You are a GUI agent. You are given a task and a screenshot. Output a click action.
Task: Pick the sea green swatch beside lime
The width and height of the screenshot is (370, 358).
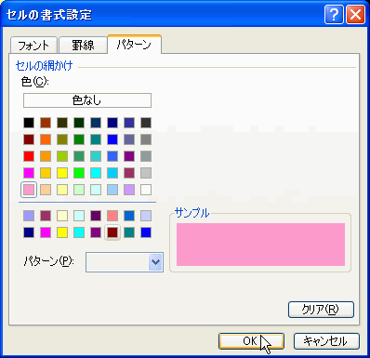tap(79, 156)
